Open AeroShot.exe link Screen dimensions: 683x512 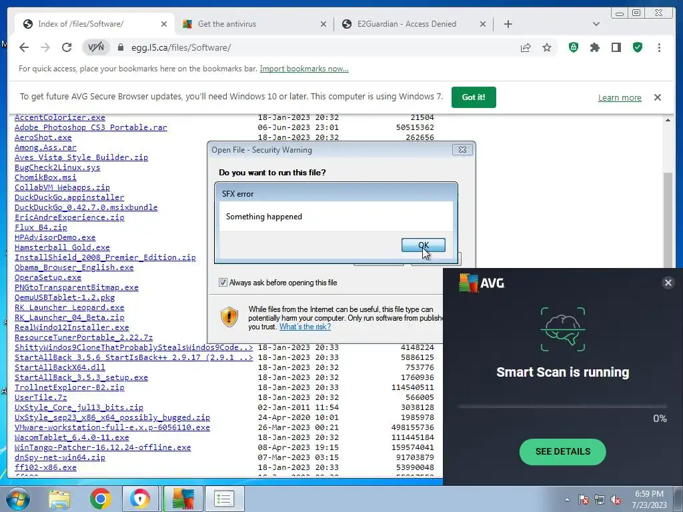(43, 137)
